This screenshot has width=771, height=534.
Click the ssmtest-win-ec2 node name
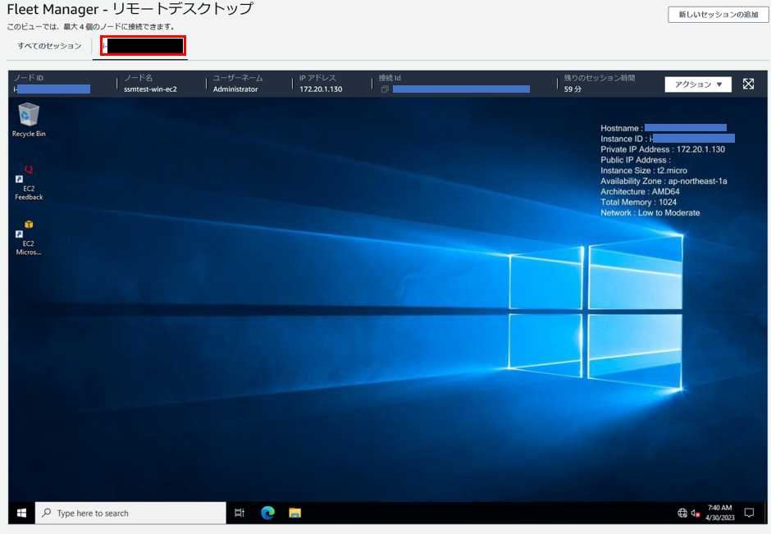pyautogui.click(x=150, y=89)
